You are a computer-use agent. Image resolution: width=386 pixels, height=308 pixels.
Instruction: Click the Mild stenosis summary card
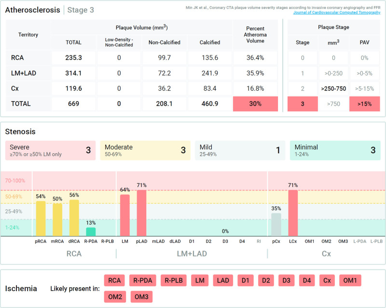240,150
